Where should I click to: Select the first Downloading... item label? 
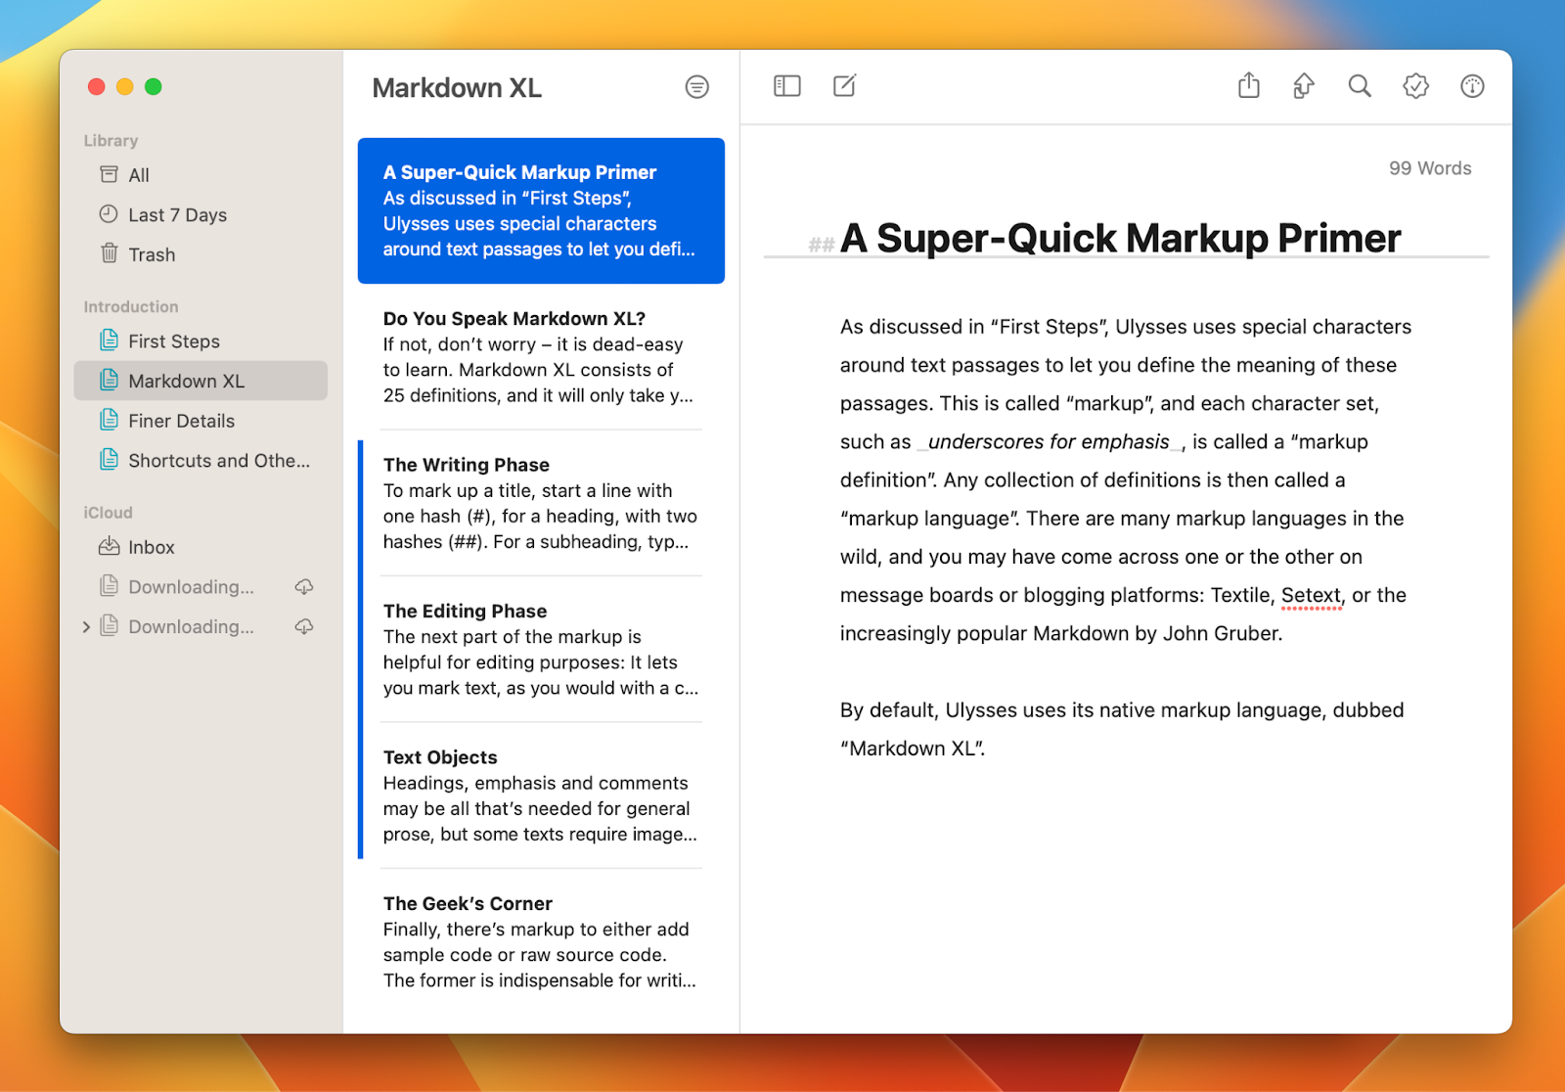point(191,587)
